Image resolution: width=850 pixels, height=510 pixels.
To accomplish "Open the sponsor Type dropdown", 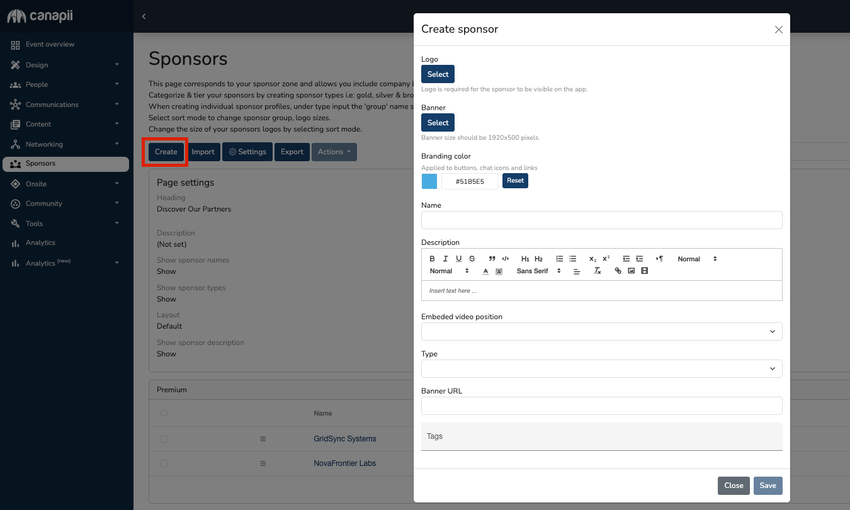I will pyautogui.click(x=601, y=368).
